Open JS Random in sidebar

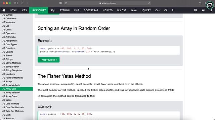point(8,119)
